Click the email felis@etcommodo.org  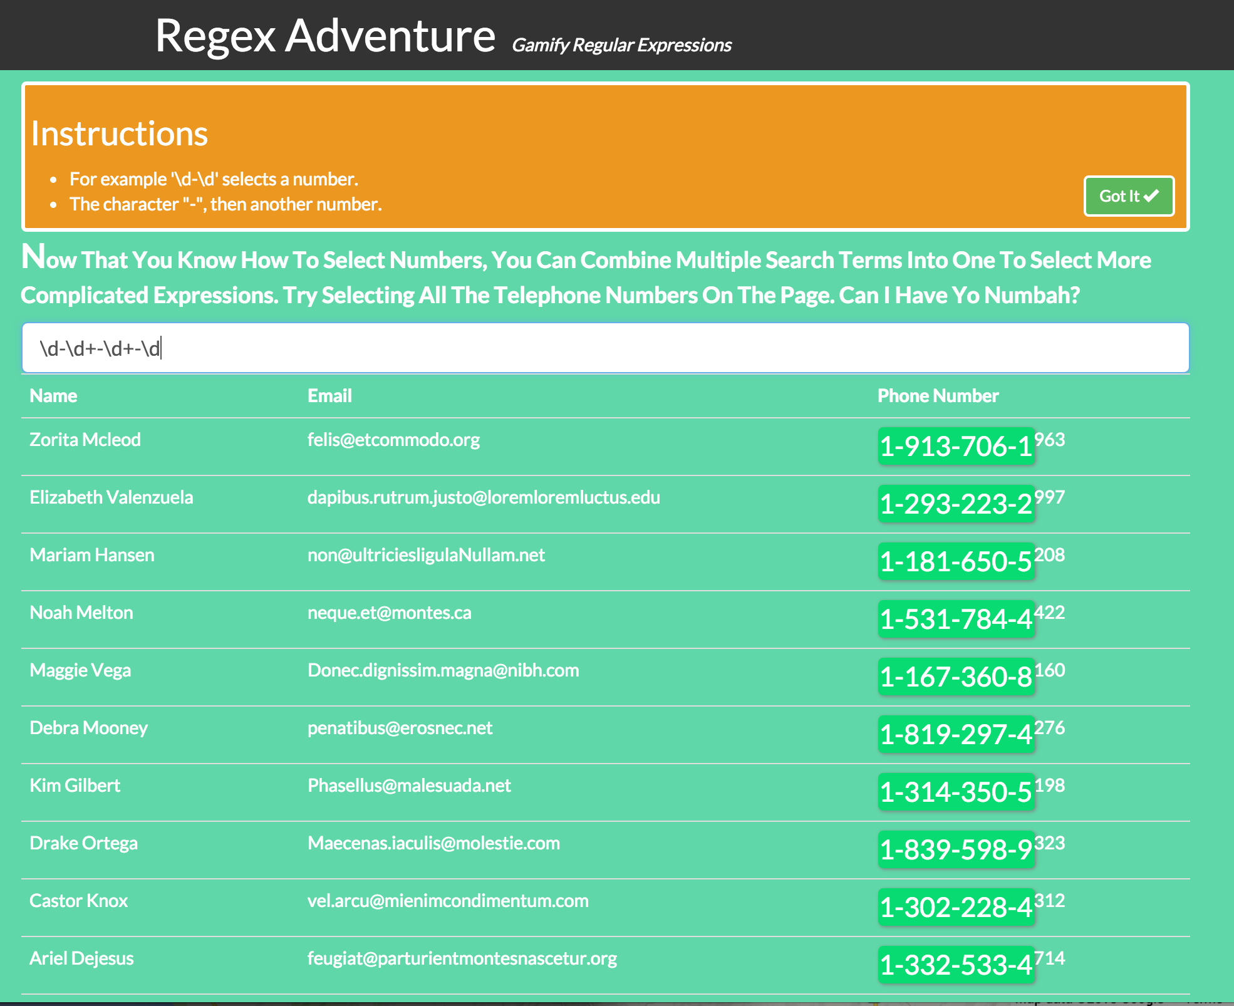point(393,440)
